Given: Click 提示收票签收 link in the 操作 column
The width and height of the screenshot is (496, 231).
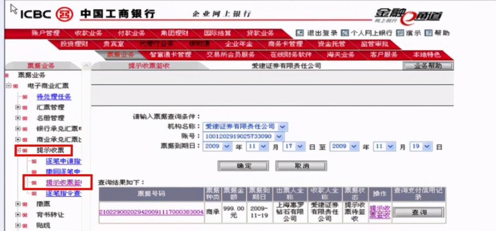Looking at the screenshot, I should [380, 212].
